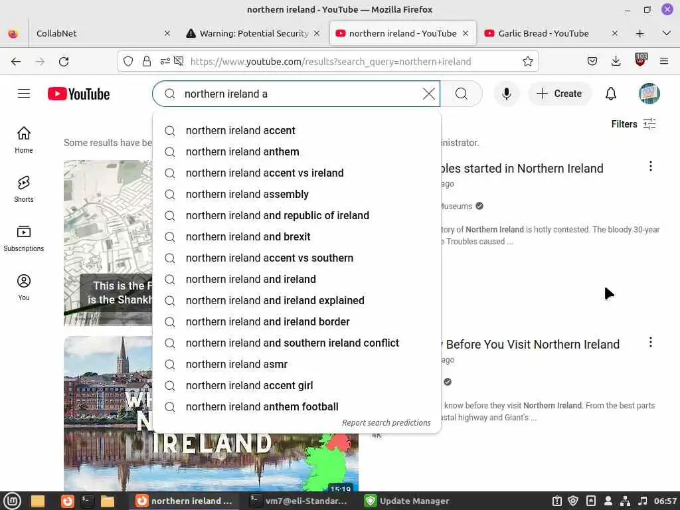Open the Firefox downloads panel
This screenshot has height=510, width=680.
(616, 62)
